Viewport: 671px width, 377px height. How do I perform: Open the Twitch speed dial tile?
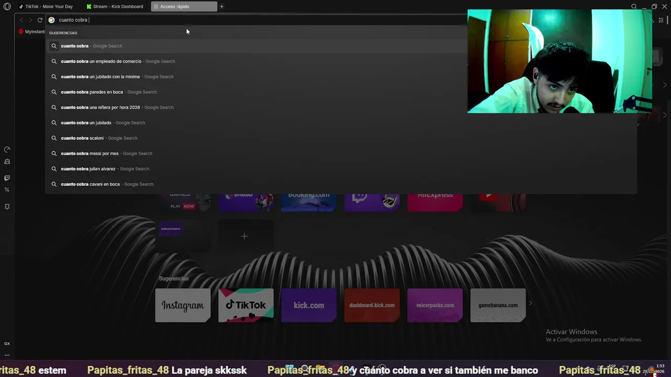coord(372,202)
